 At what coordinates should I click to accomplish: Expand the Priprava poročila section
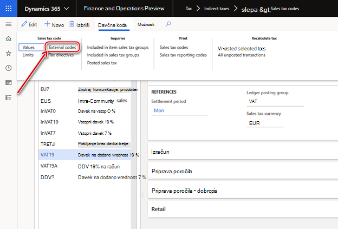click(243, 171)
